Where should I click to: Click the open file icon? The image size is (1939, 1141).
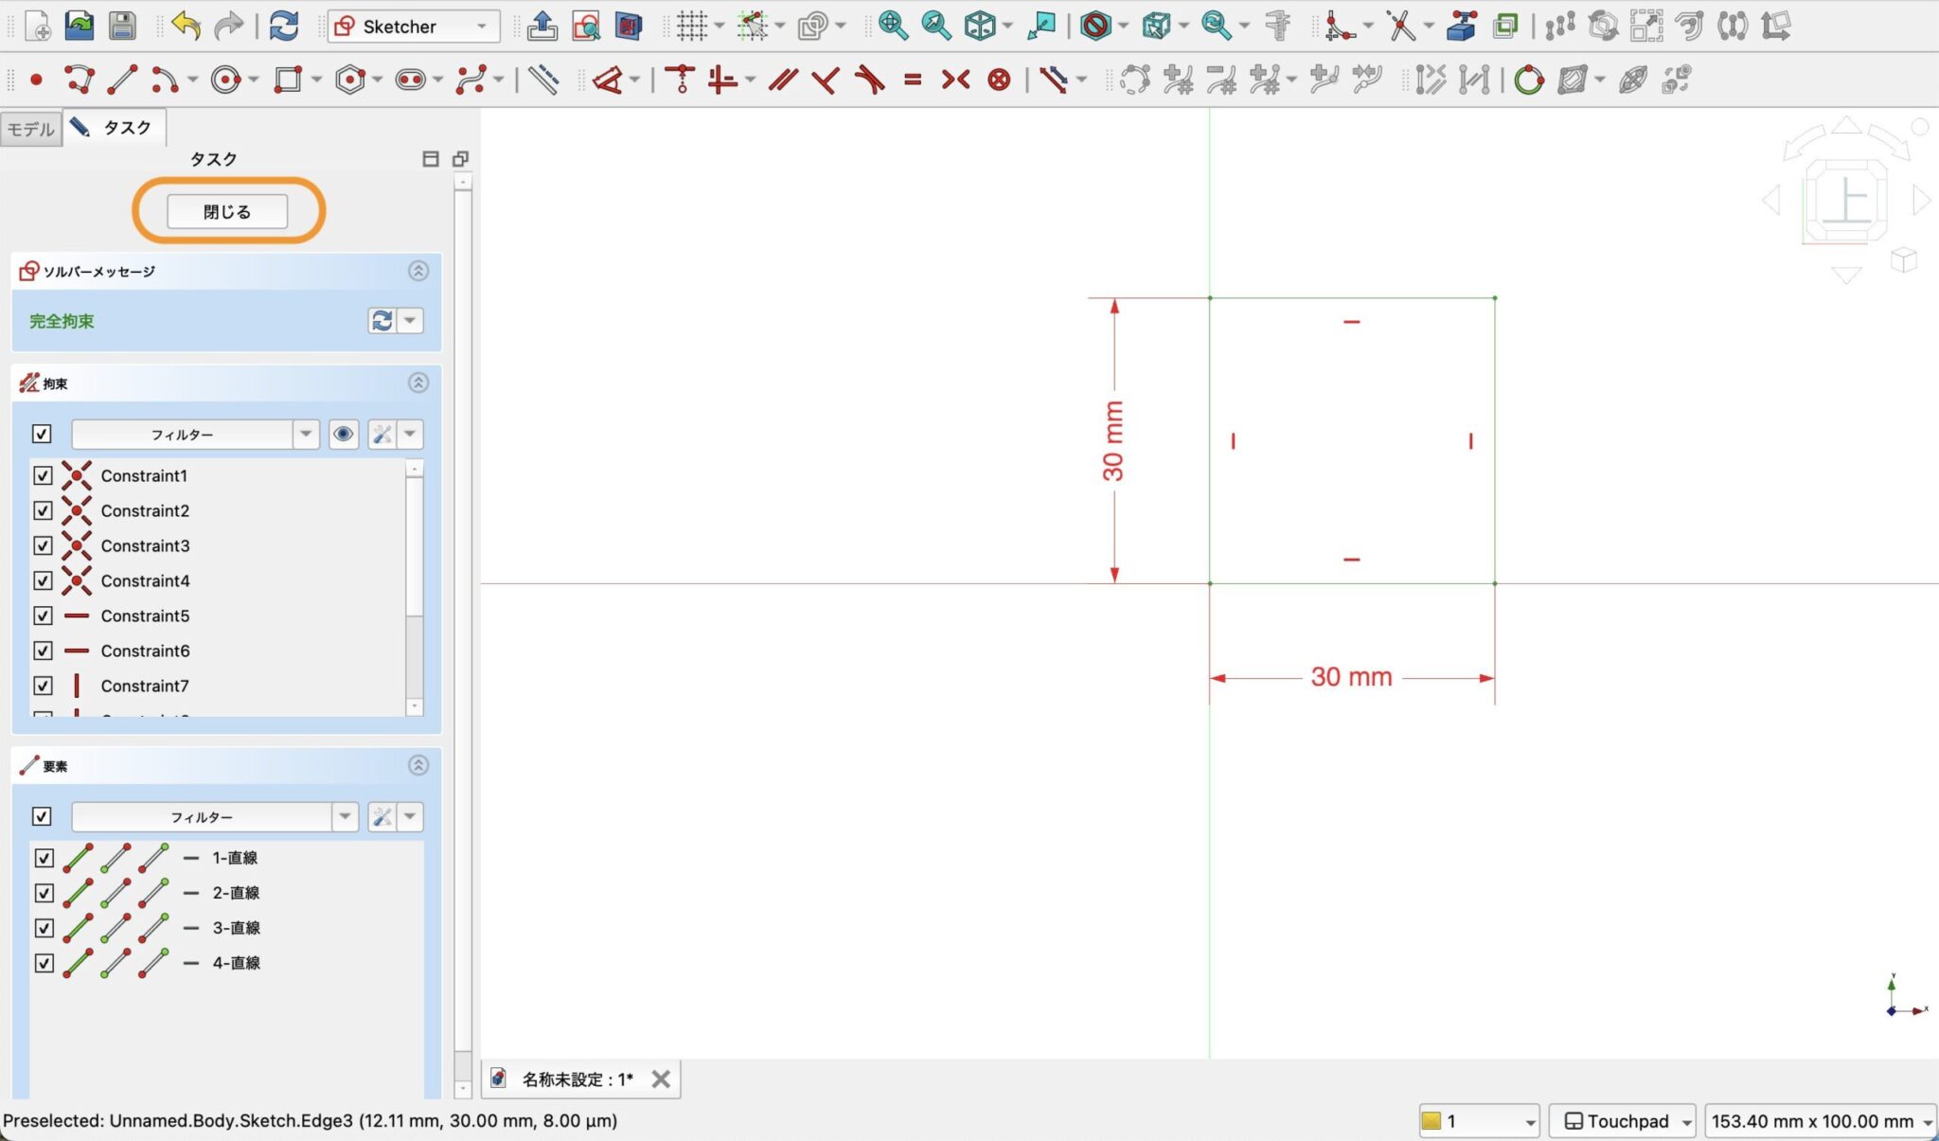click(x=80, y=26)
